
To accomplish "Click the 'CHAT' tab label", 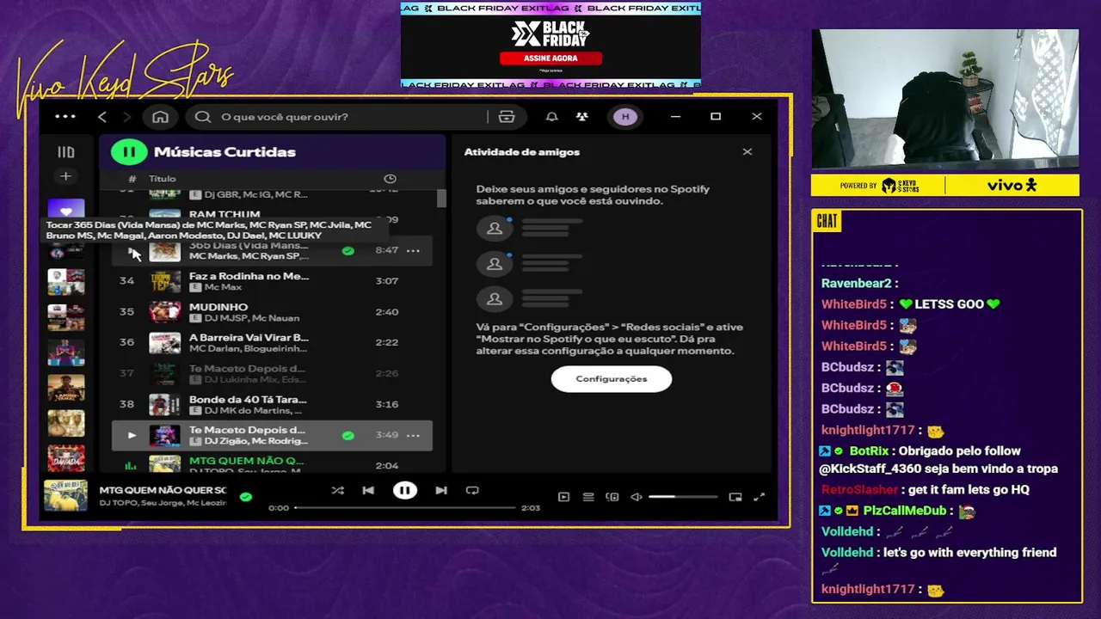I will click(x=827, y=222).
